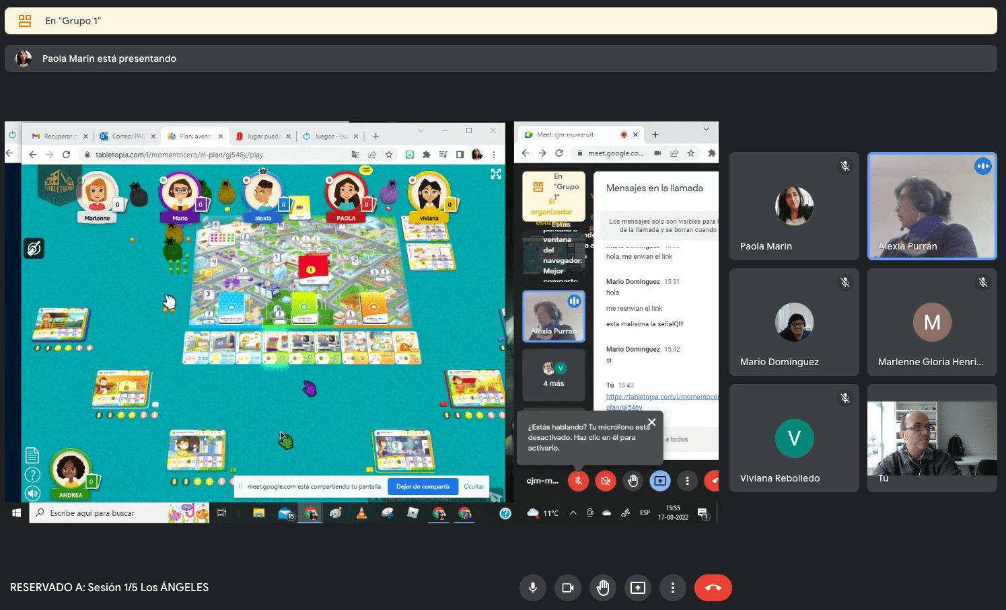Toggle the camera lock icon in Tabletopia

[x=34, y=249]
